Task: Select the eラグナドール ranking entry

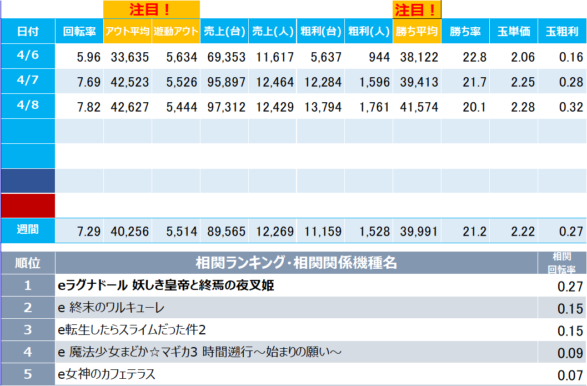Action: coord(167,285)
